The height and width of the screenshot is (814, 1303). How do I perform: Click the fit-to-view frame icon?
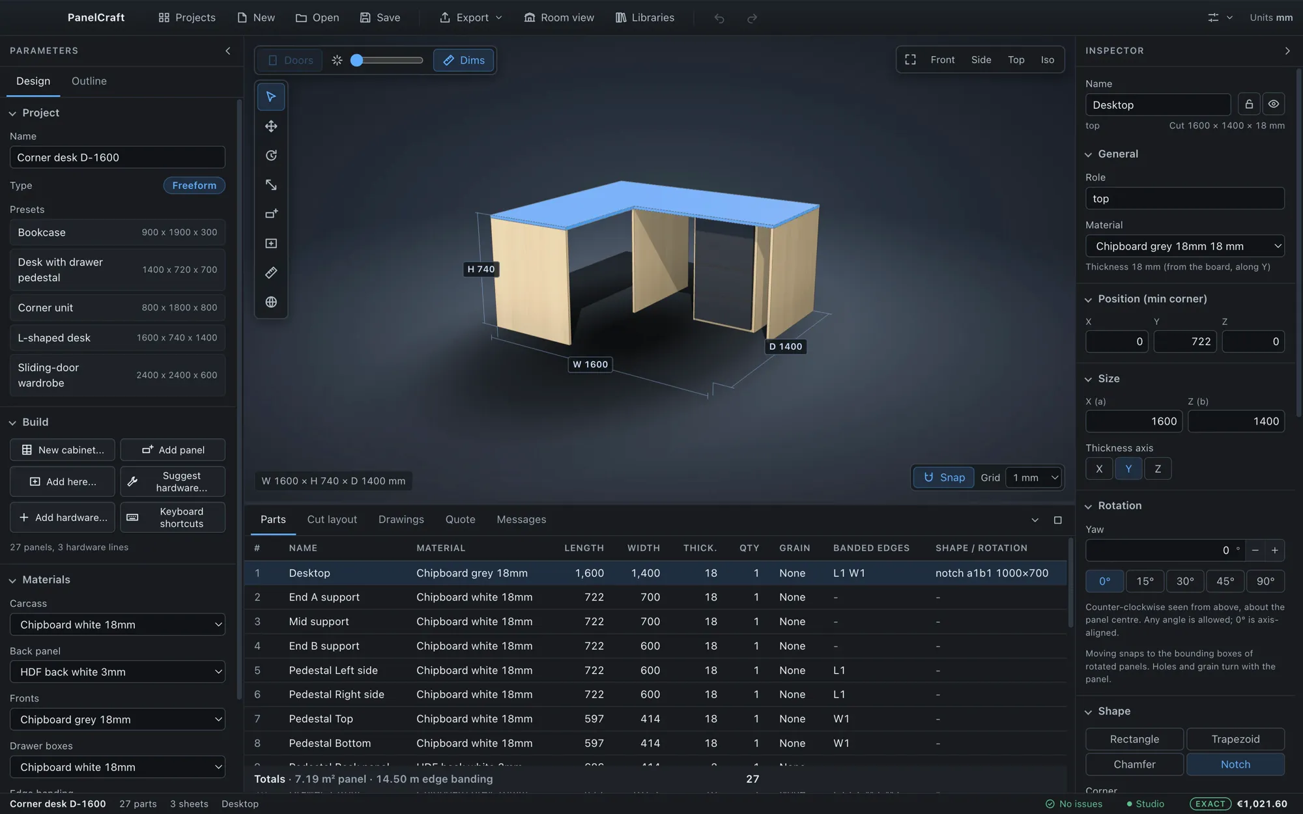910,60
